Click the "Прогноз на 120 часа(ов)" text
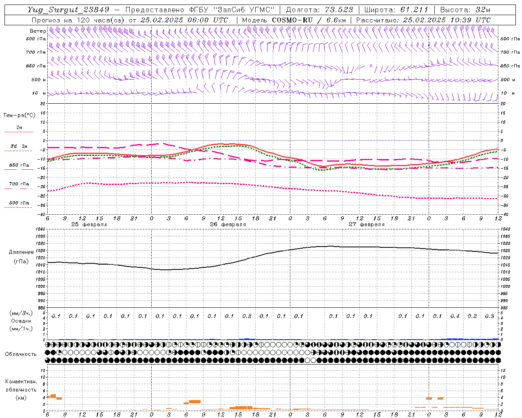This screenshot has width=522, height=418. [78, 20]
